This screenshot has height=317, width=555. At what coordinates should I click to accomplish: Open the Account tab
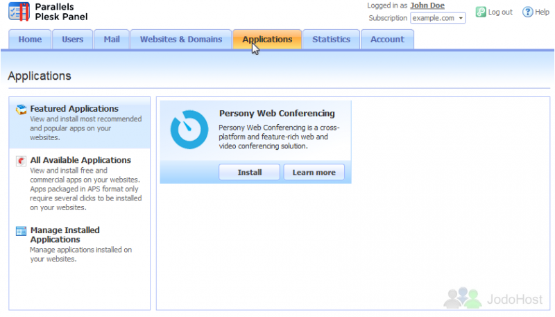pyautogui.click(x=387, y=40)
